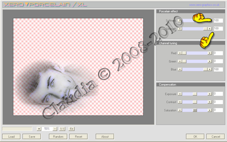Viewport: 227px width, 142px height.
Task: Click the Red channel right arrow
Action: pos(209,53)
